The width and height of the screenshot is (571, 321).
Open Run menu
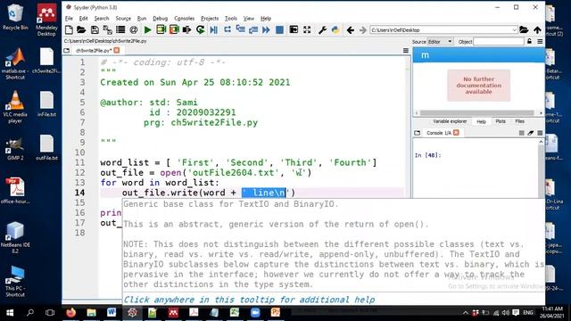coord(142,18)
